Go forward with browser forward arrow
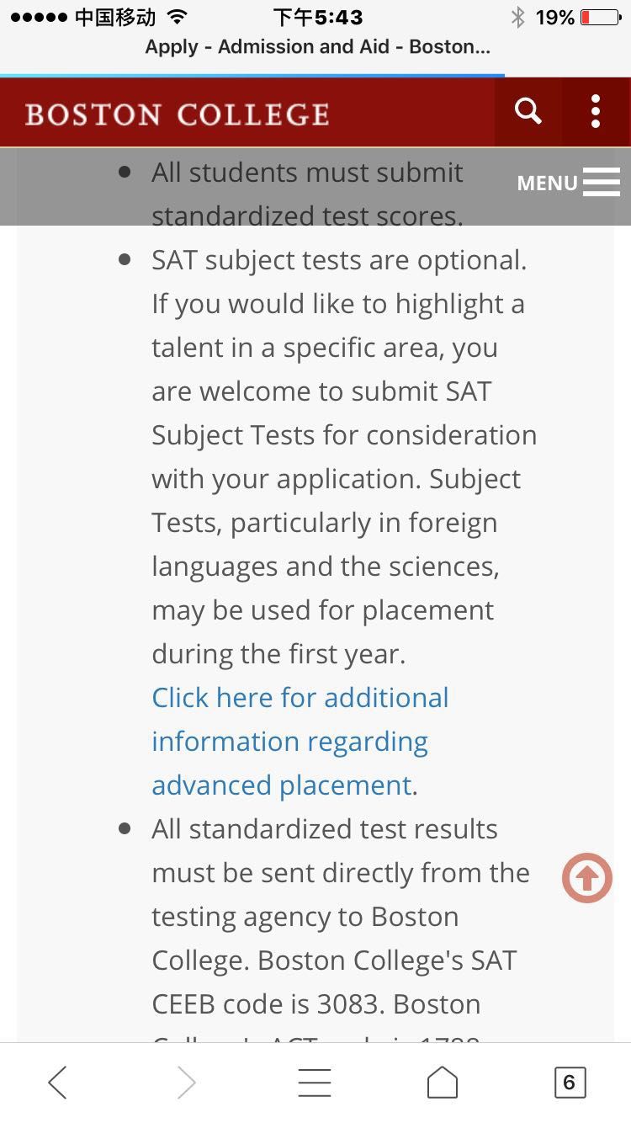The height and width of the screenshot is (1123, 631). (187, 1083)
